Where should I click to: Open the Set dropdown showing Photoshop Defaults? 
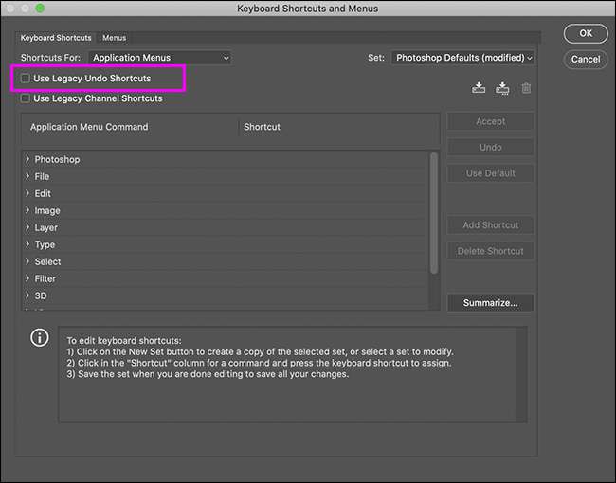tap(462, 58)
